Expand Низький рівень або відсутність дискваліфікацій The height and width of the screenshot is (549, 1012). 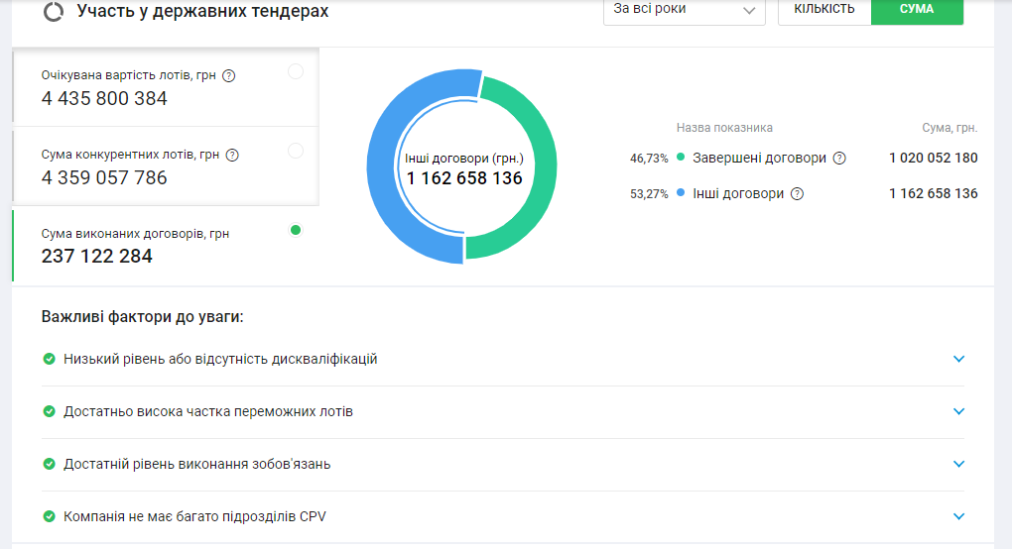958,359
